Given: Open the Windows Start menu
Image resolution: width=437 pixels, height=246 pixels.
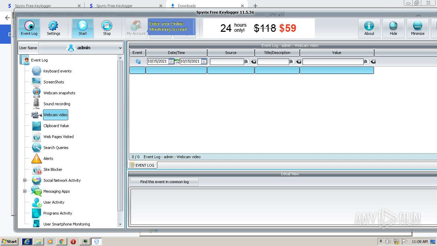Looking at the screenshot, I should 9,241.
